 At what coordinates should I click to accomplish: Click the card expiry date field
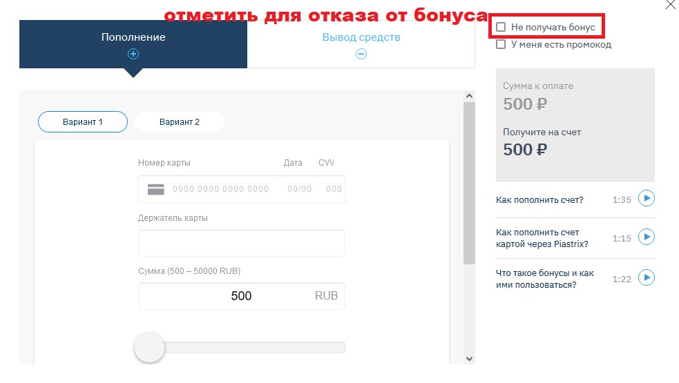(x=299, y=189)
